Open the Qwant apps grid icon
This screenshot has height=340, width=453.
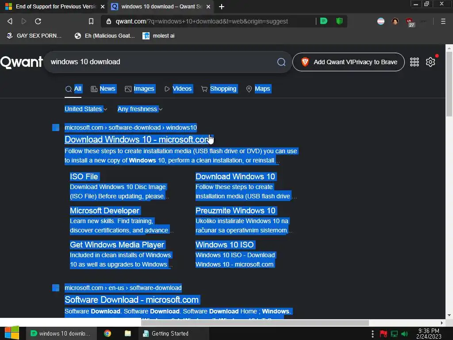(414, 62)
